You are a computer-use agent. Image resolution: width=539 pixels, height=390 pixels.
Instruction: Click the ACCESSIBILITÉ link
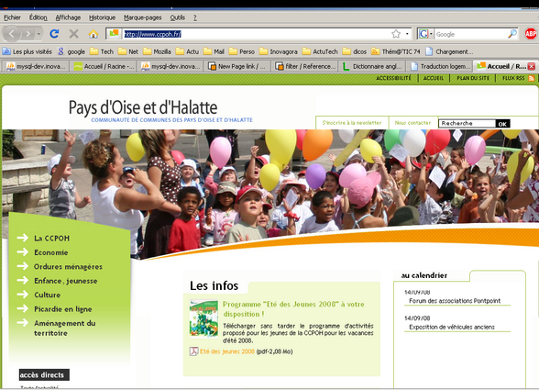pyautogui.click(x=393, y=78)
